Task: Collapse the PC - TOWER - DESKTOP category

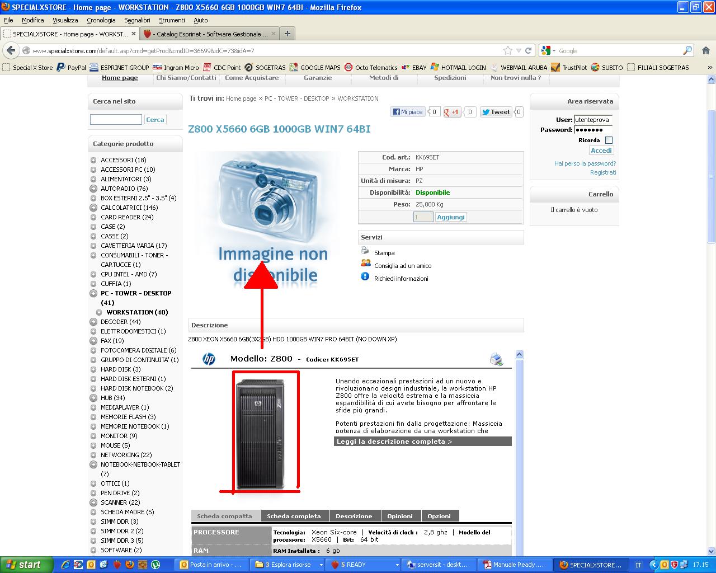Action: 93,293
